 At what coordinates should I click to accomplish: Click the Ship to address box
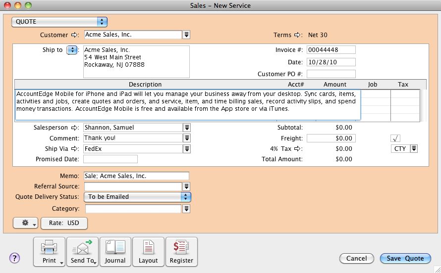click(136, 62)
